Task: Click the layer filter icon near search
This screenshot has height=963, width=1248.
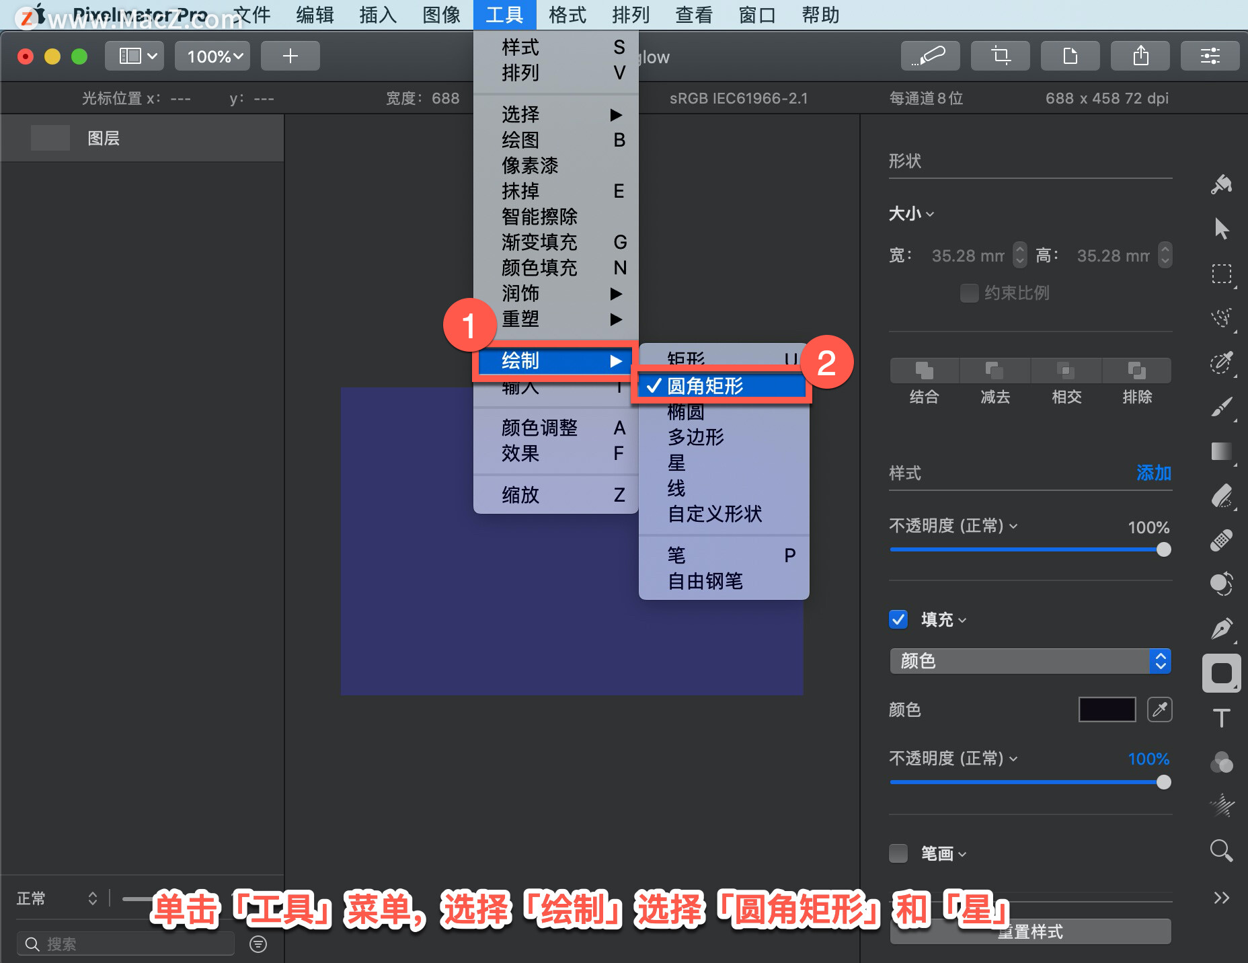Action: (258, 944)
